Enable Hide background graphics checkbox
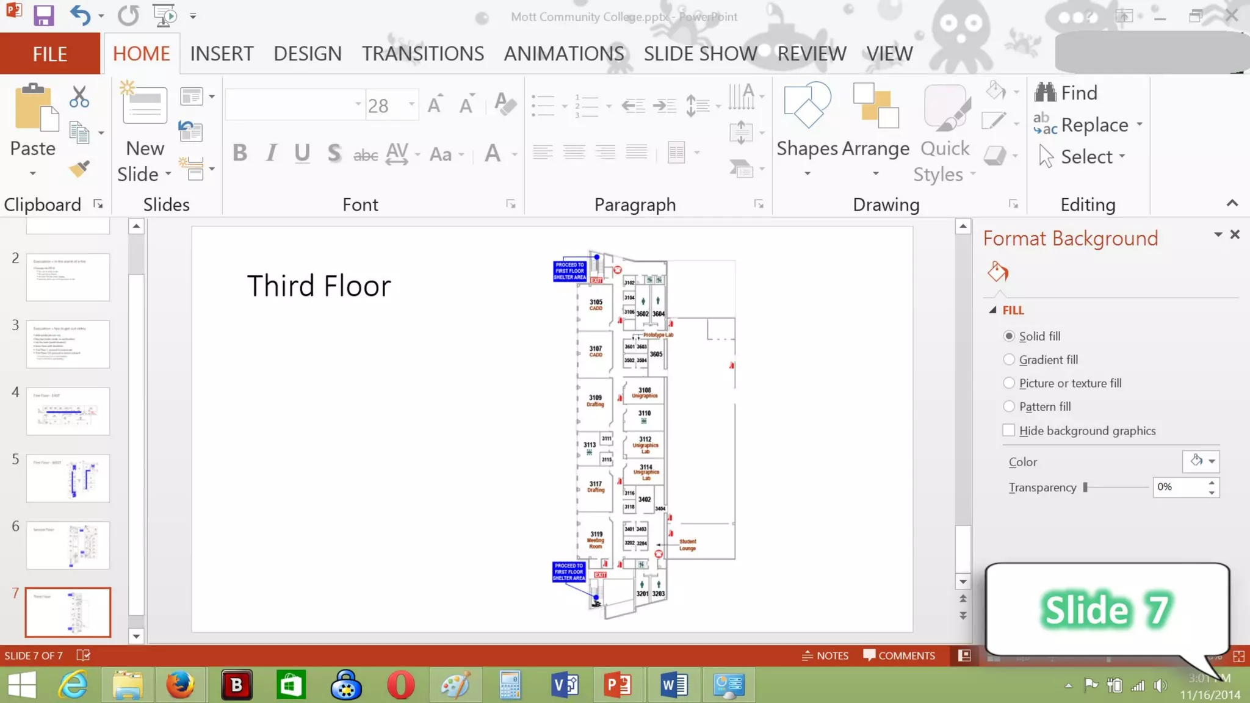1250x703 pixels. click(x=1009, y=430)
